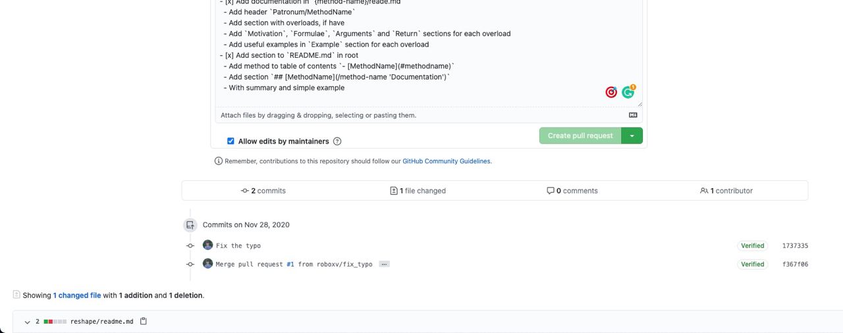Click the Markdown supported icon
This screenshot has width=843, height=333.
(x=633, y=115)
